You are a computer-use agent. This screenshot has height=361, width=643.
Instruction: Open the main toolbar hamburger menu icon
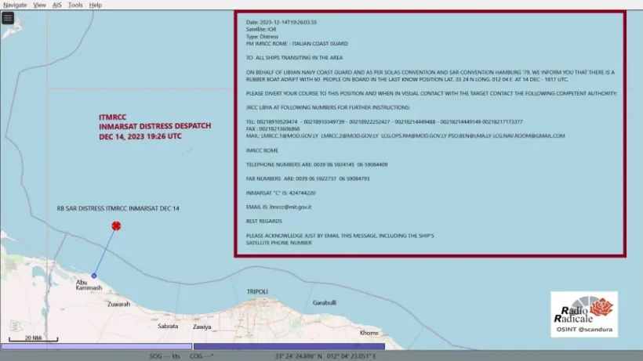[8, 18]
